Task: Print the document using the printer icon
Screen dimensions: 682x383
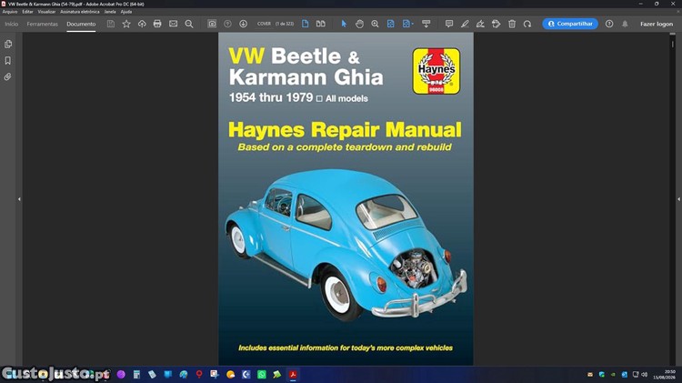Action: (157, 24)
